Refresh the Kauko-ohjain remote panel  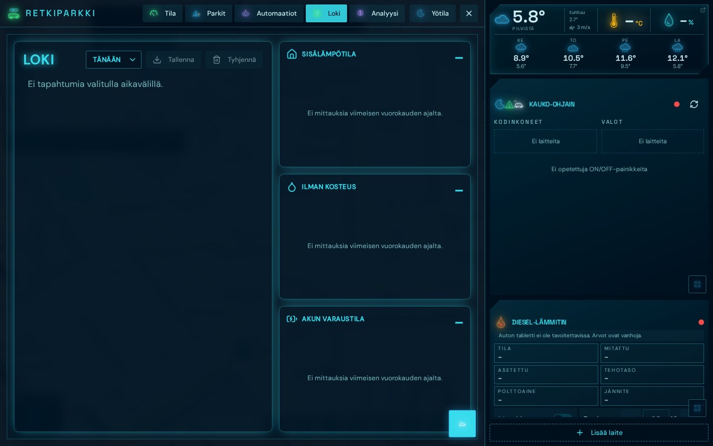coord(694,104)
